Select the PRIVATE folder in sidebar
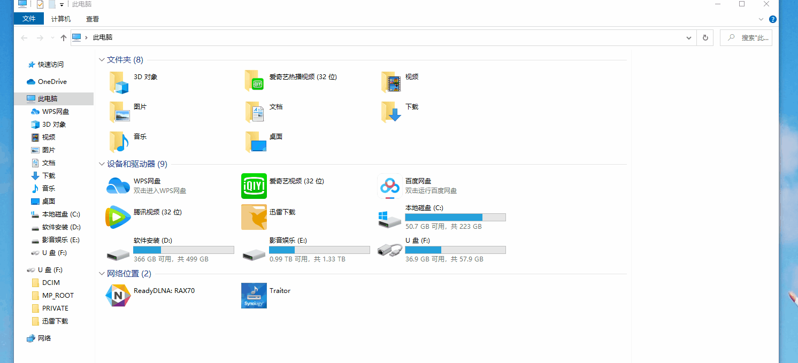The width and height of the screenshot is (798, 363). click(x=55, y=308)
